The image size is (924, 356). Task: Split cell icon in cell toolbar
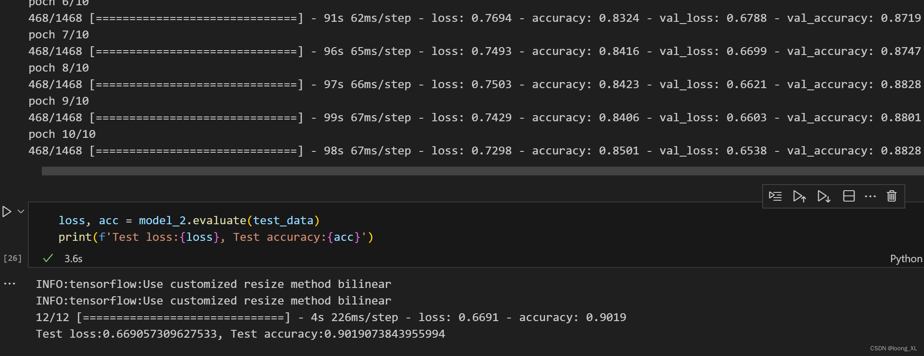point(849,196)
